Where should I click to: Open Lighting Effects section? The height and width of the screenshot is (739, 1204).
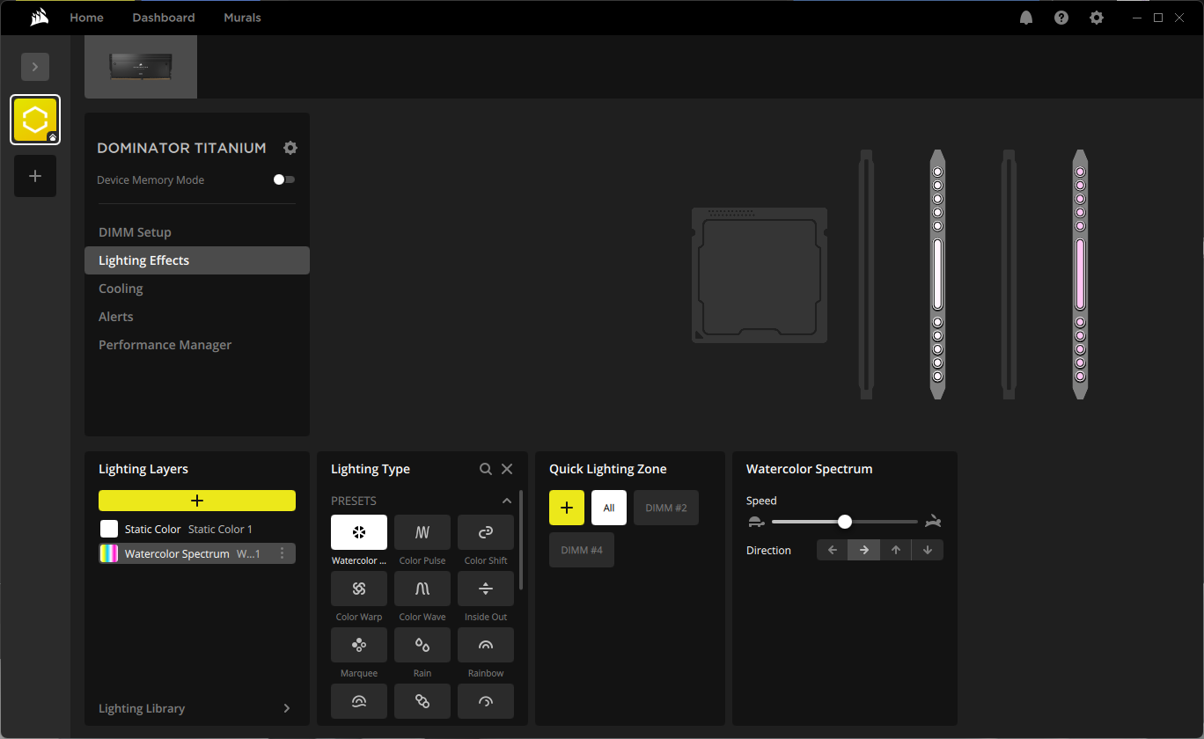(197, 260)
